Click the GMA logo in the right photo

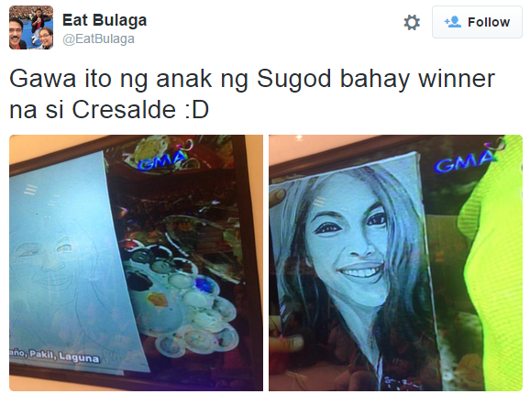tap(467, 159)
